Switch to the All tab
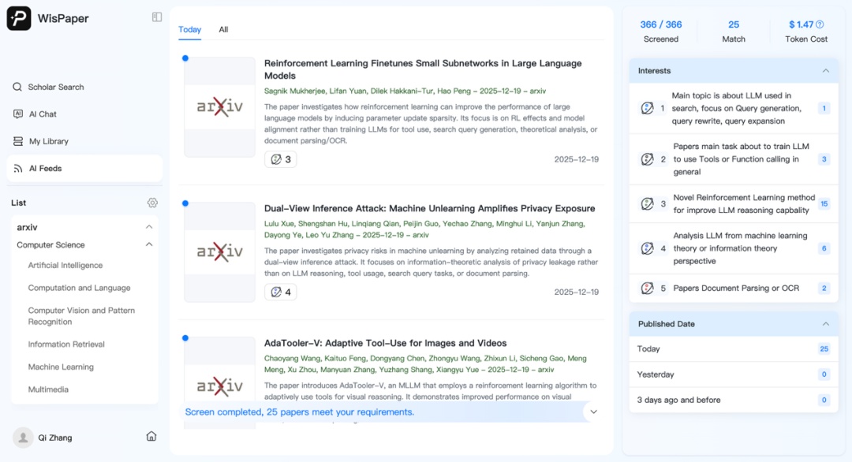The image size is (852, 462). 223,29
